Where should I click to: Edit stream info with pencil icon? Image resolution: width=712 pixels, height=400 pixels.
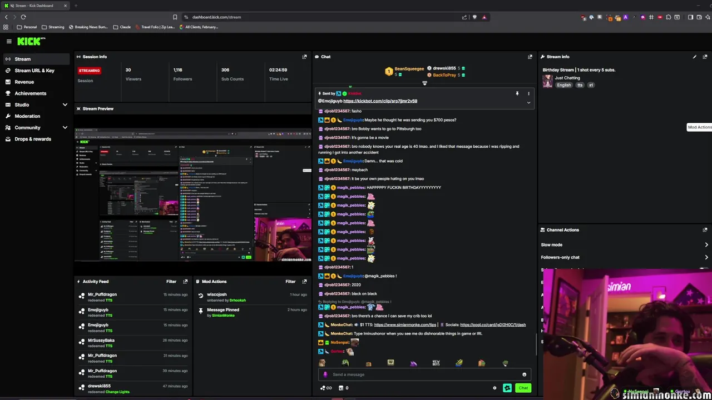pos(694,57)
